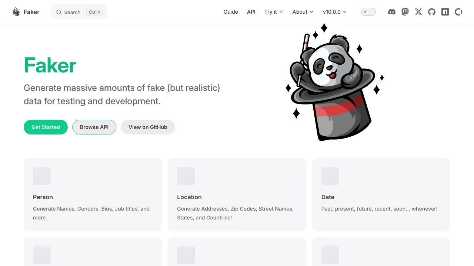Click the 'Generate massive amounts of fake' tagline
This screenshot has width=474, height=266.
[122, 95]
